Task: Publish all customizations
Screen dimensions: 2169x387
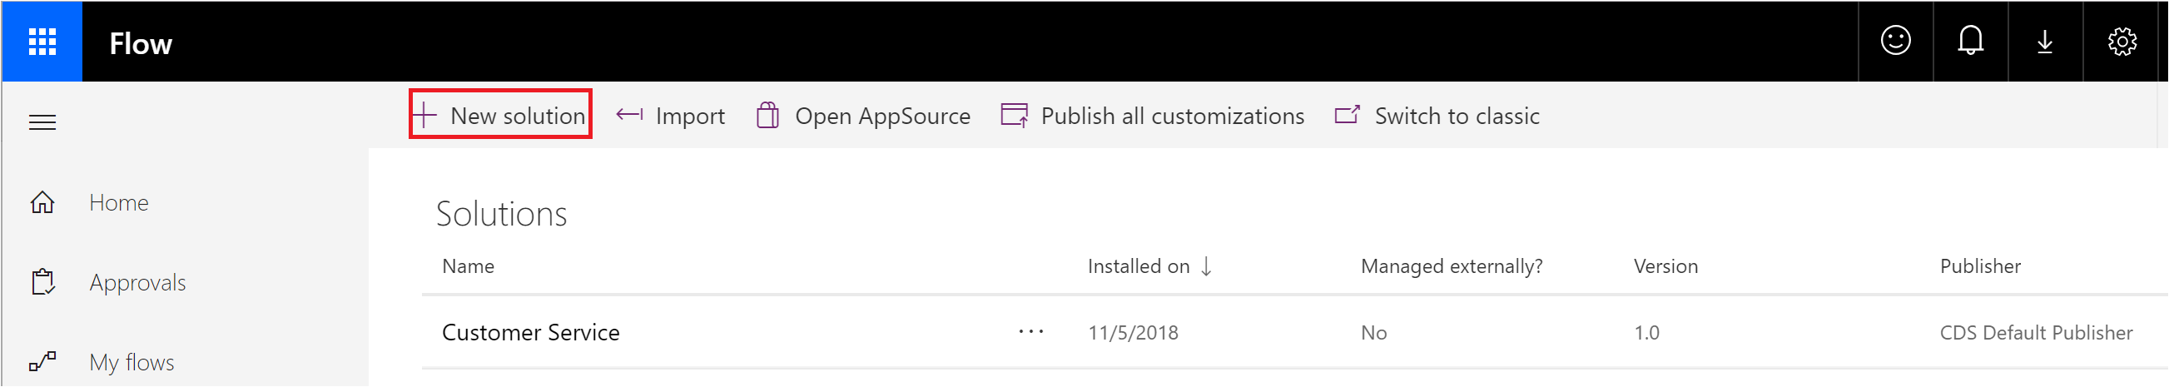Action: click(1152, 115)
